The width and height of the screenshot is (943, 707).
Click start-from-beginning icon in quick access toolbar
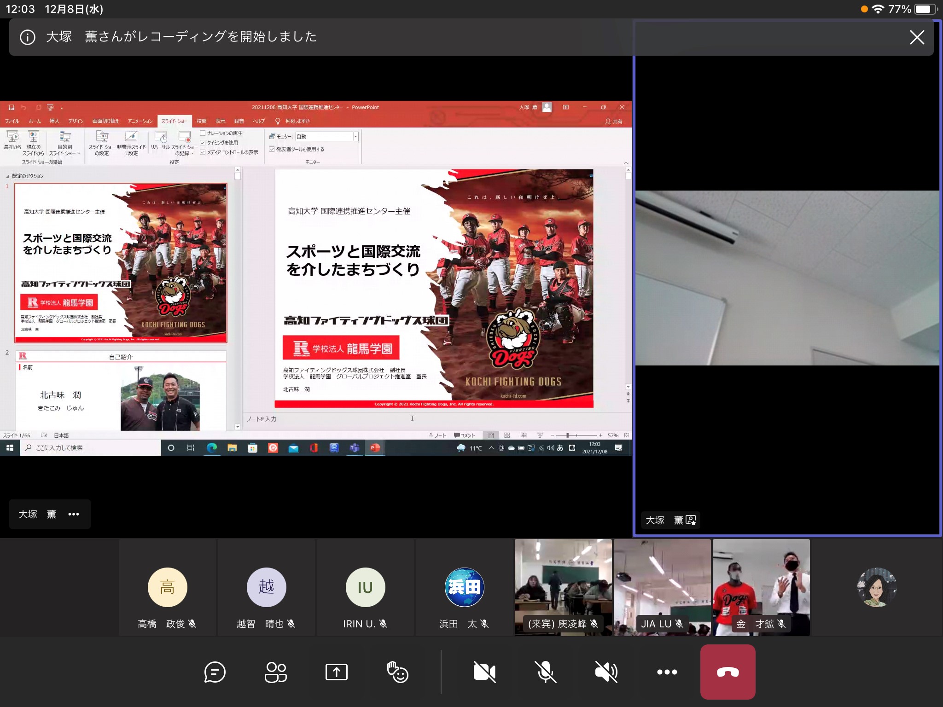coord(50,107)
